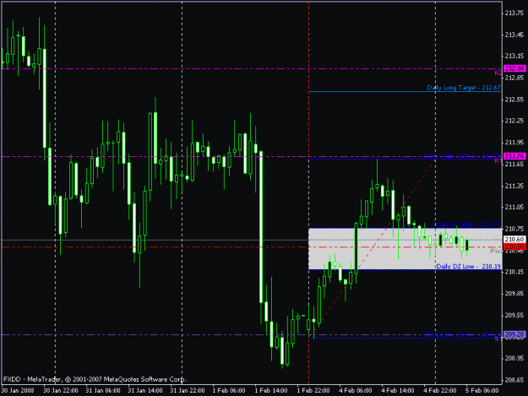Click the 209.85 price scale value
Image resolution: width=528 pixels, height=396 pixels.
coord(514,293)
